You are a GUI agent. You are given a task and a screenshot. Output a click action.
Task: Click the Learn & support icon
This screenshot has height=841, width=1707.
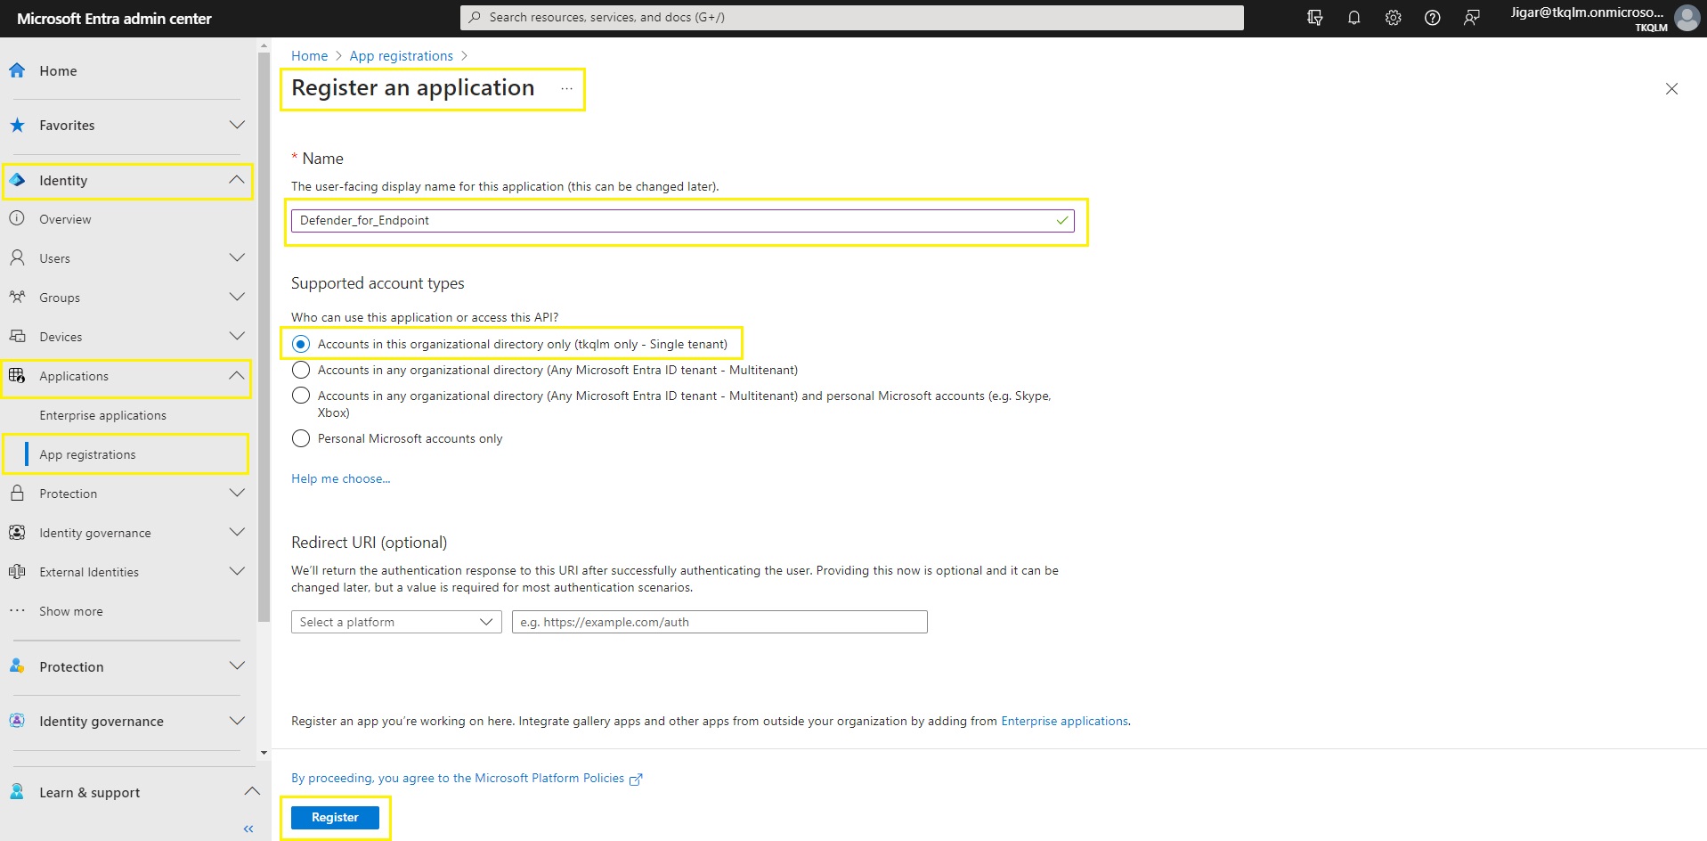(17, 791)
